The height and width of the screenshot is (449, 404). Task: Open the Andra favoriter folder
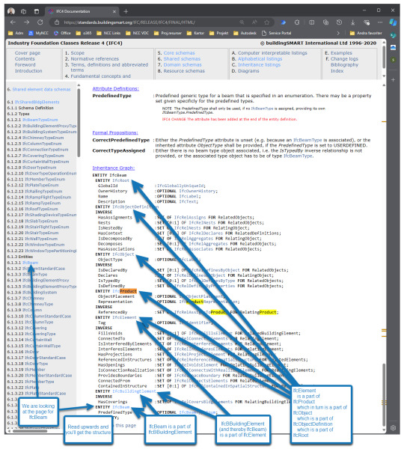pos(366,33)
